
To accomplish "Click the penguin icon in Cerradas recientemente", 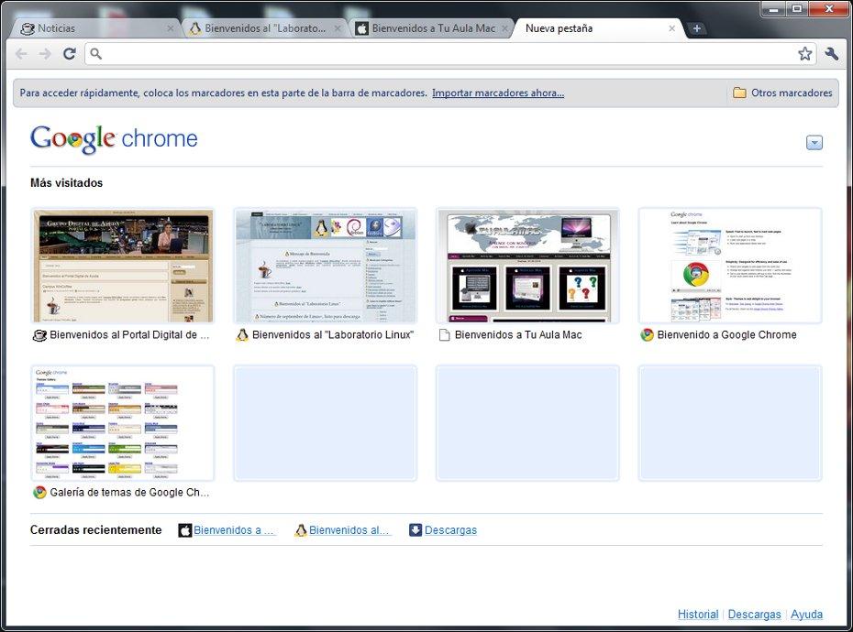I will (301, 530).
